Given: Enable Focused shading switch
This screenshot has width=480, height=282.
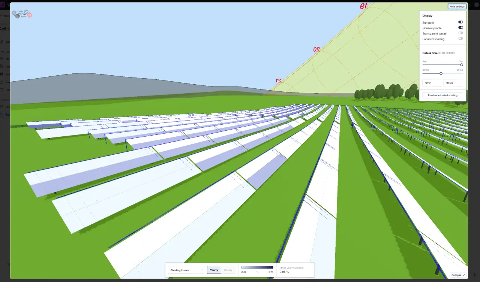Looking at the screenshot, I should 460,39.
